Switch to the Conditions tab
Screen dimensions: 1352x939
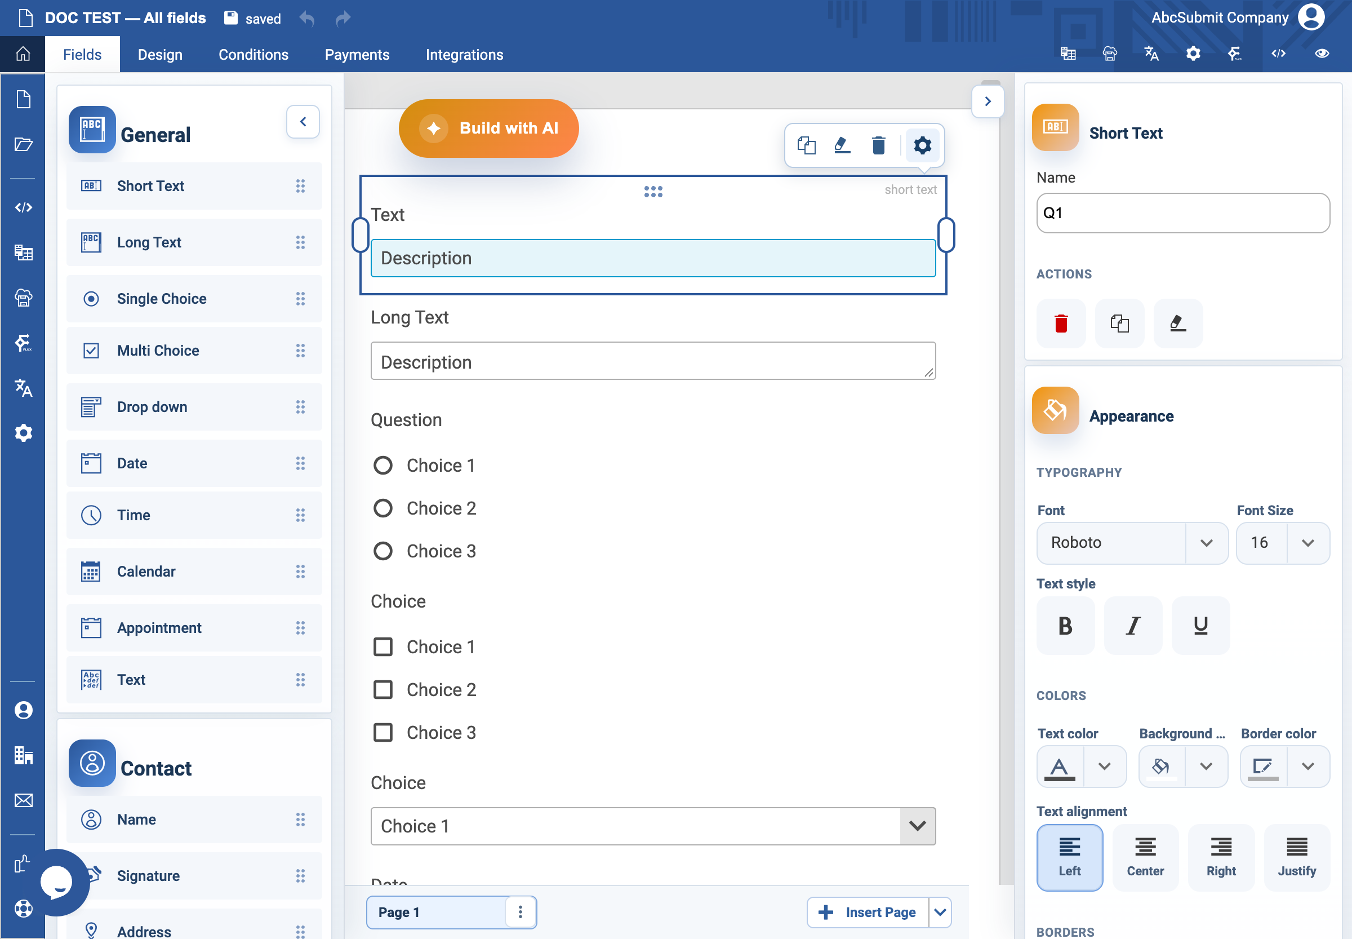[x=253, y=55]
